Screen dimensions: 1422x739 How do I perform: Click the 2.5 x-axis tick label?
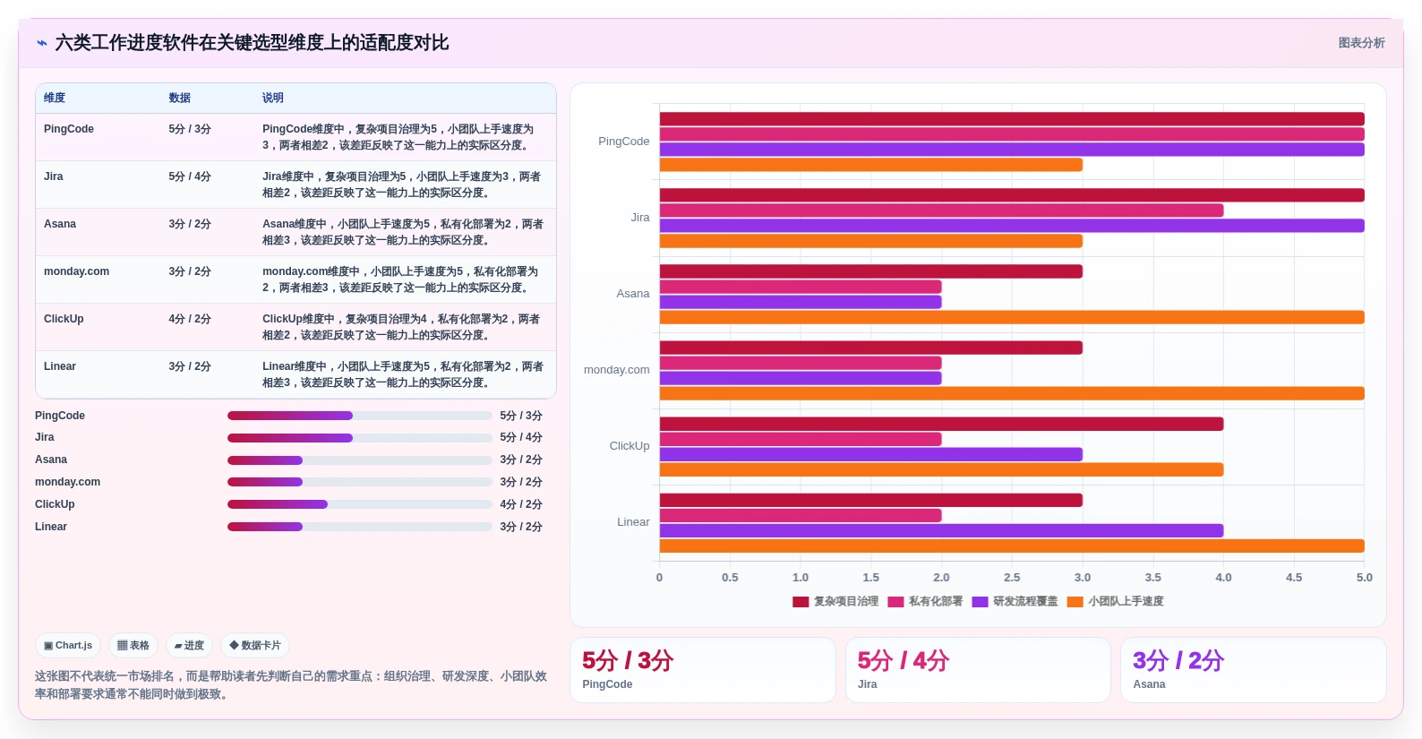click(1012, 578)
